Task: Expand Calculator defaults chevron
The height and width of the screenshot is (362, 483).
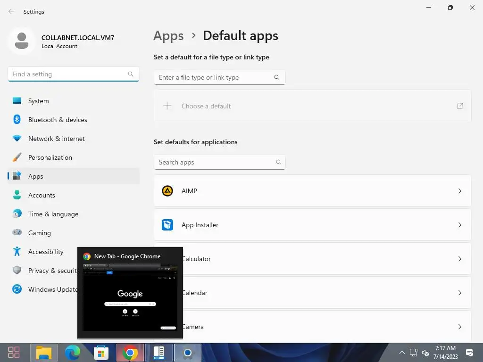Action: [x=459, y=259]
